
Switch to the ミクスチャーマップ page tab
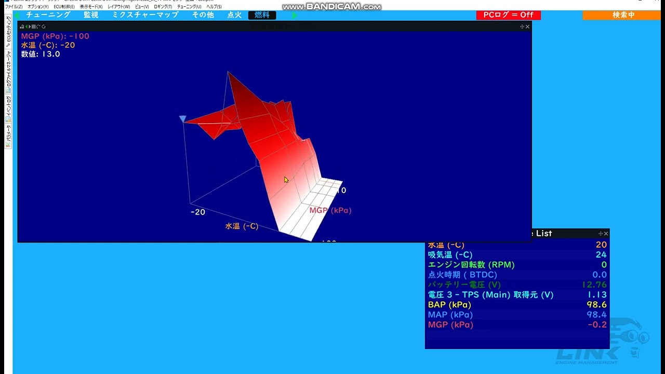[145, 15]
